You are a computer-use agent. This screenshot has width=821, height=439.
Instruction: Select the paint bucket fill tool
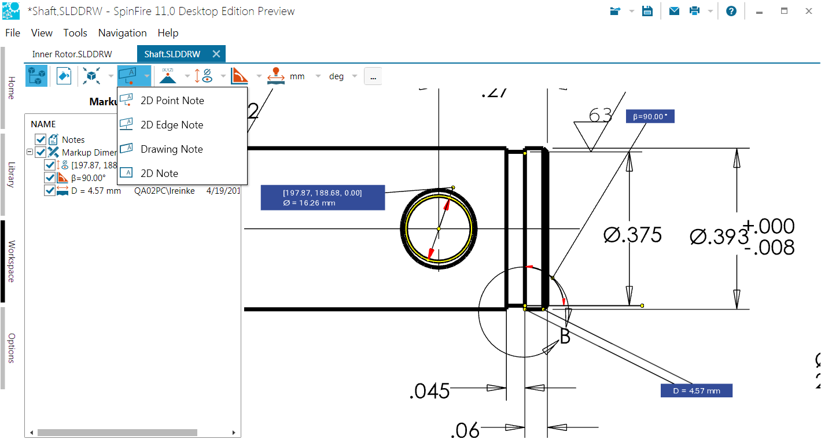pos(64,76)
